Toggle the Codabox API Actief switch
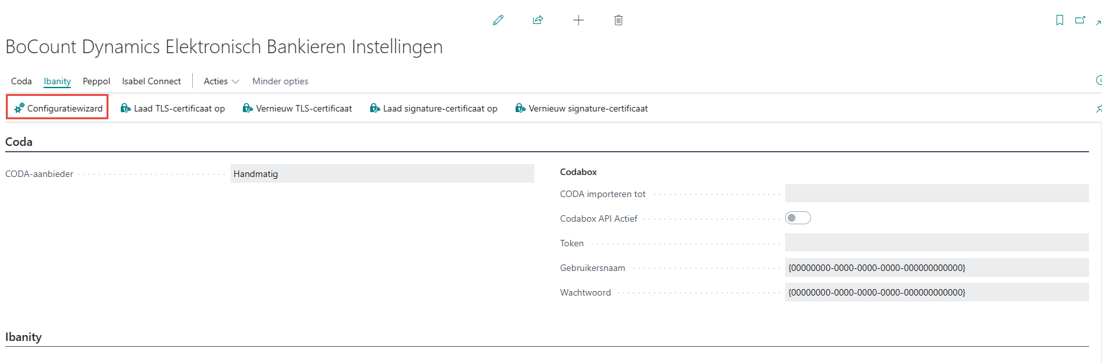 [797, 218]
